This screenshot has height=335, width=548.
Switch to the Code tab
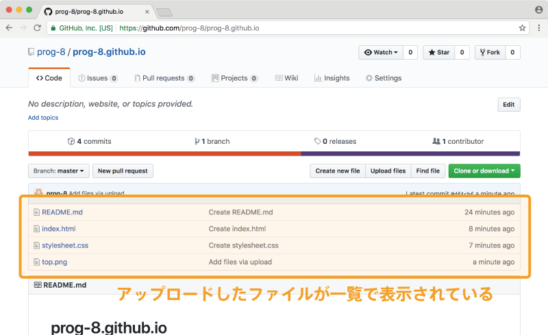[49, 78]
